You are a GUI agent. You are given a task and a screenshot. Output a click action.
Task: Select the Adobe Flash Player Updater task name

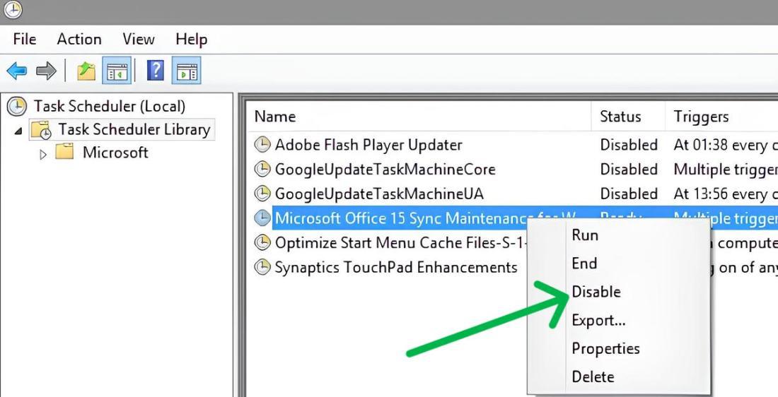coord(368,145)
